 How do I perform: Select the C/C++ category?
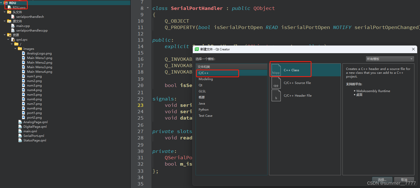232,73
